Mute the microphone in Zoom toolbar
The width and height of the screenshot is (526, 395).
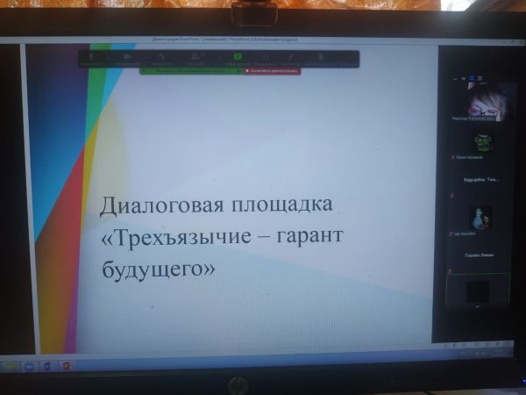[90, 58]
